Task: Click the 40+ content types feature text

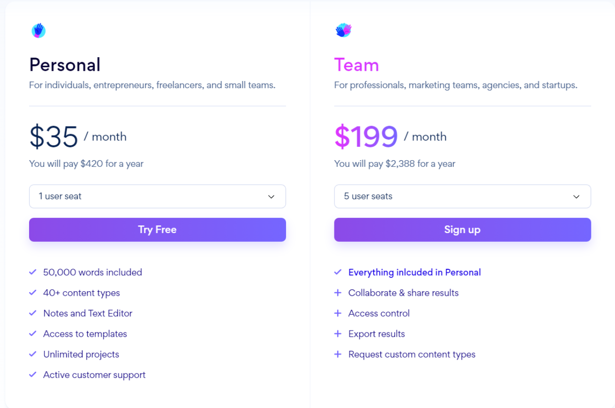Action: [x=82, y=293]
